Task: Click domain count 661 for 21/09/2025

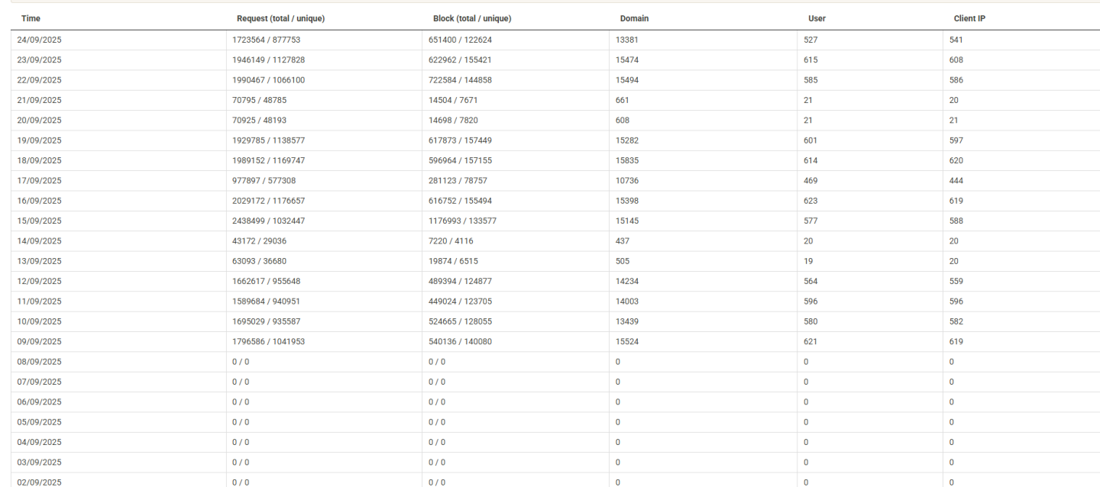Action: [x=622, y=100]
